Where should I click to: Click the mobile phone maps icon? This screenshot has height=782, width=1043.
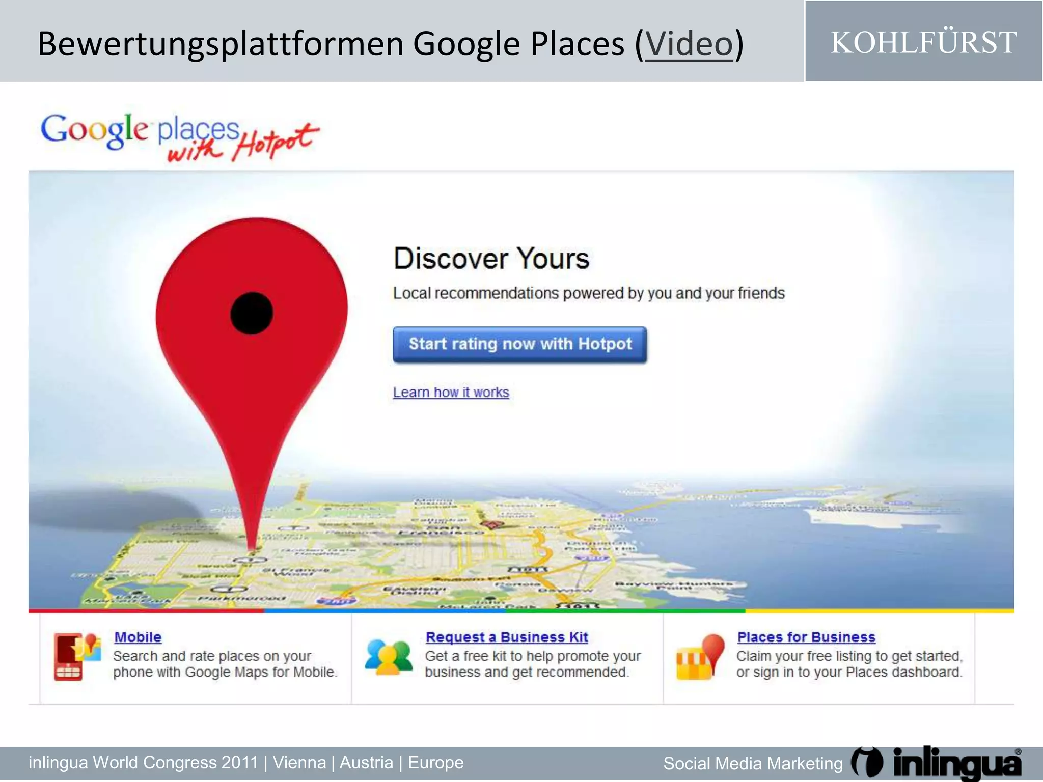(x=77, y=656)
